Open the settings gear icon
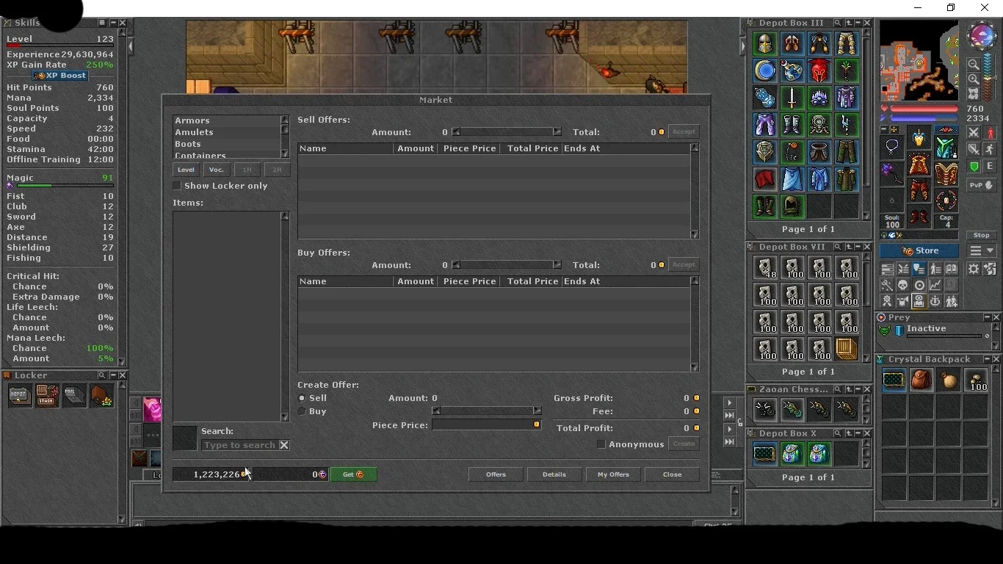This screenshot has height=564, width=1003. coord(974,269)
